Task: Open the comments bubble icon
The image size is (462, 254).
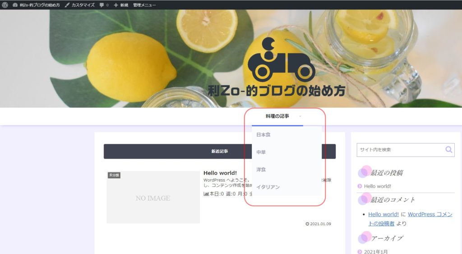Action: [102, 5]
